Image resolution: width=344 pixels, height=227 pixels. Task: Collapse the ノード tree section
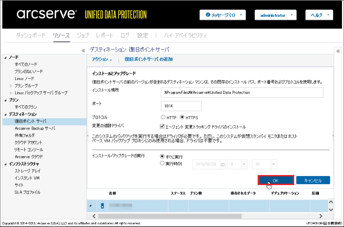click(6, 57)
